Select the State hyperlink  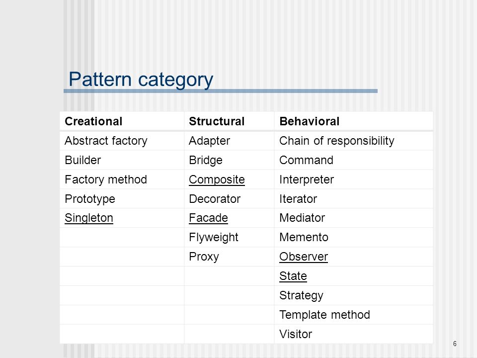293,276
